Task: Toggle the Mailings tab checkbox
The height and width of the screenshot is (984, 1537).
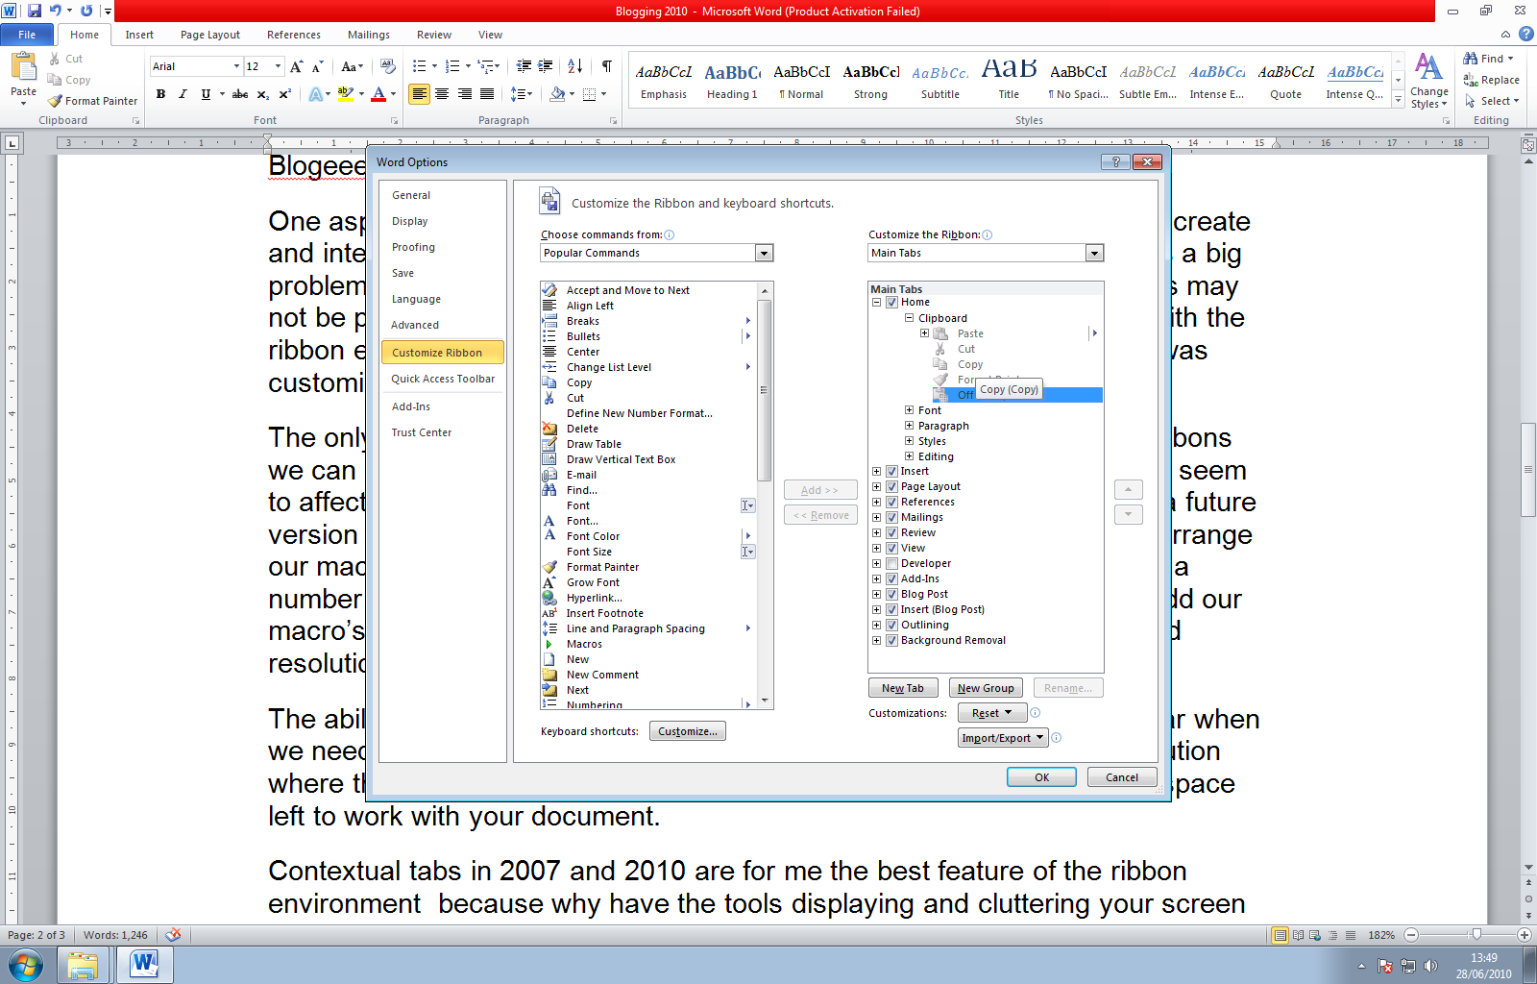Action: point(891,517)
